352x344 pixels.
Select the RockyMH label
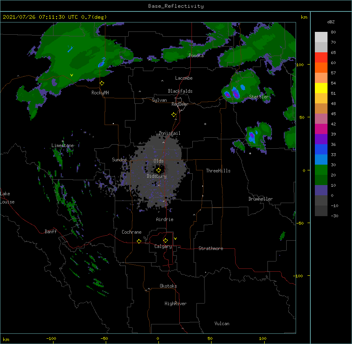click(x=100, y=93)
